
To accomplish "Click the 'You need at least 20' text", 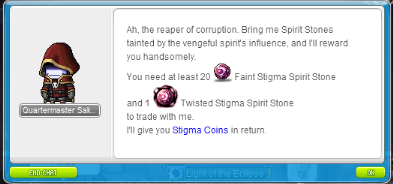I will pos(168,77).
